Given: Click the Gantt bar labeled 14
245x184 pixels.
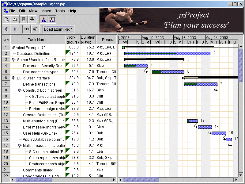Looking at the screenshot, I should tap(205, 127).
